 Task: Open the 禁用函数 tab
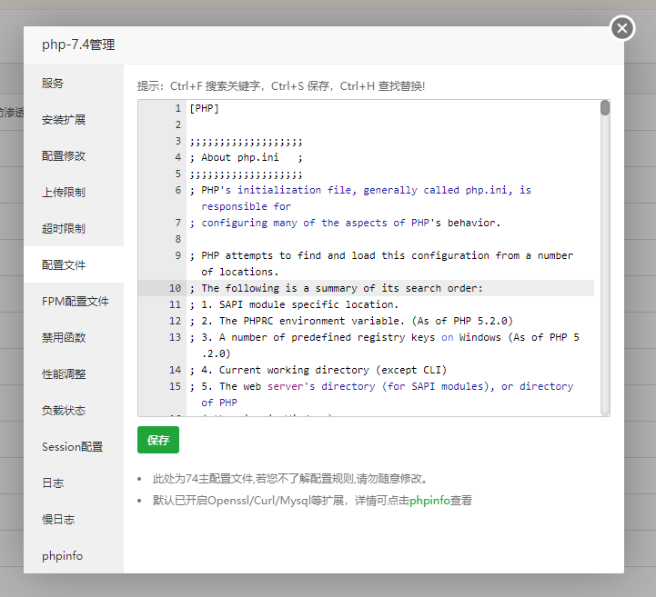tap(74, 337)
